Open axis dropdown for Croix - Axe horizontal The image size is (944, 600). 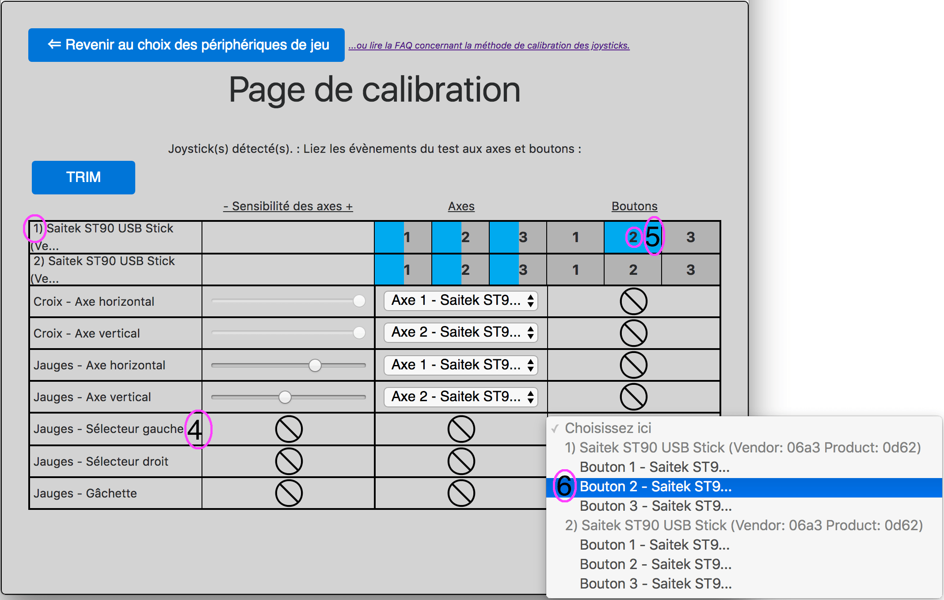click(x=461, y=300)
